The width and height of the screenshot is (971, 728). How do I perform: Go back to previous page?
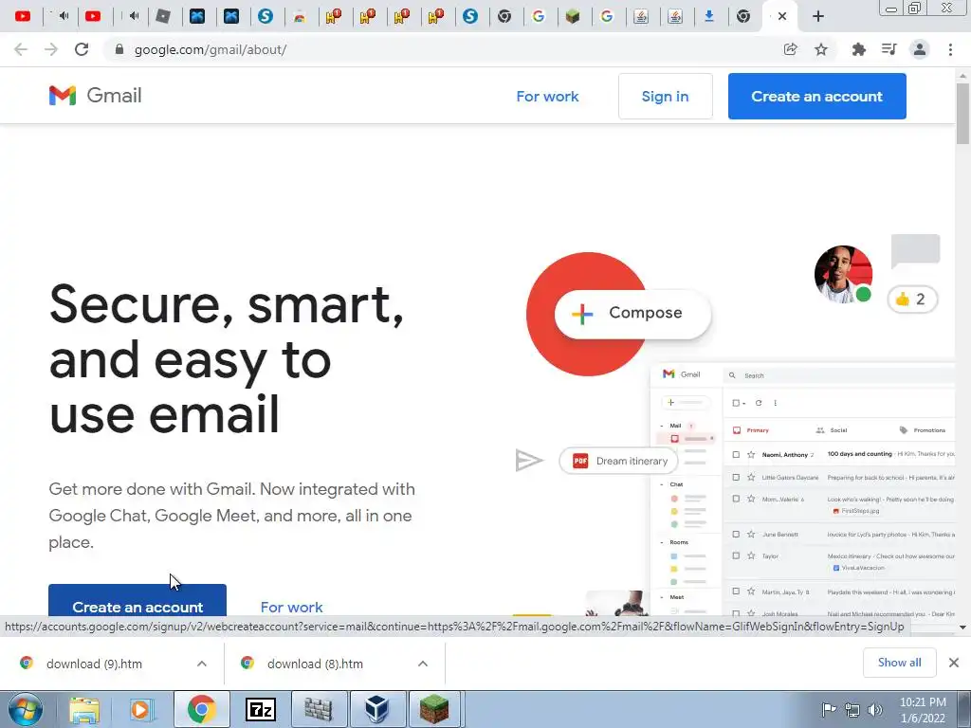[x=21, y=49]
